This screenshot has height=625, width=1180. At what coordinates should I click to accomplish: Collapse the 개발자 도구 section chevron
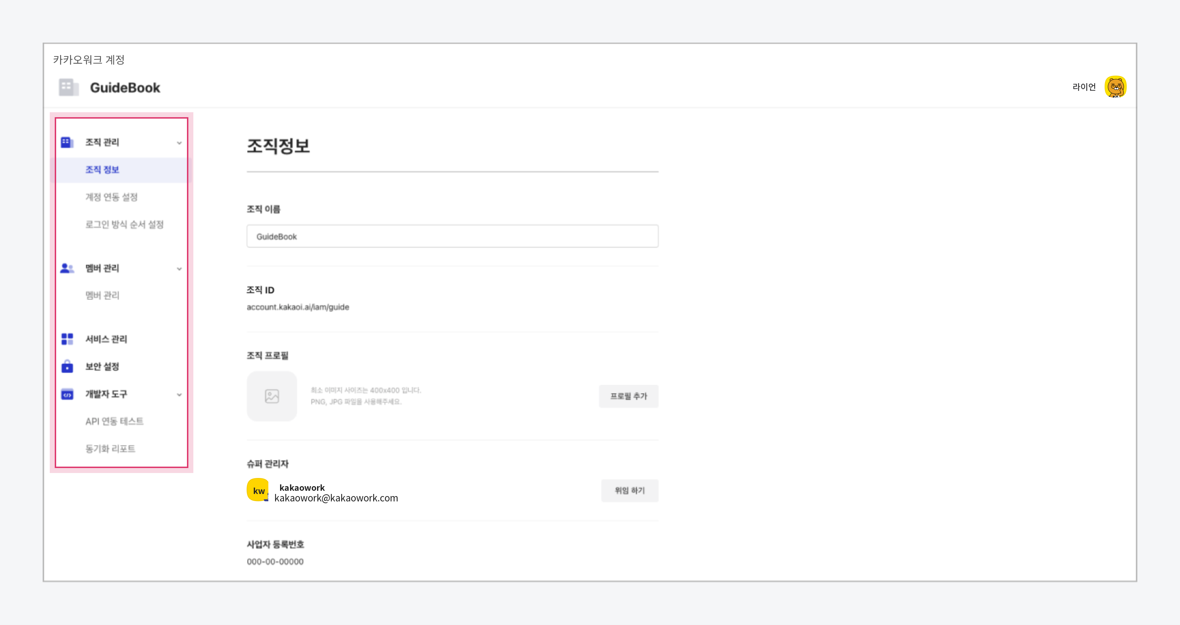click(179, 395)
